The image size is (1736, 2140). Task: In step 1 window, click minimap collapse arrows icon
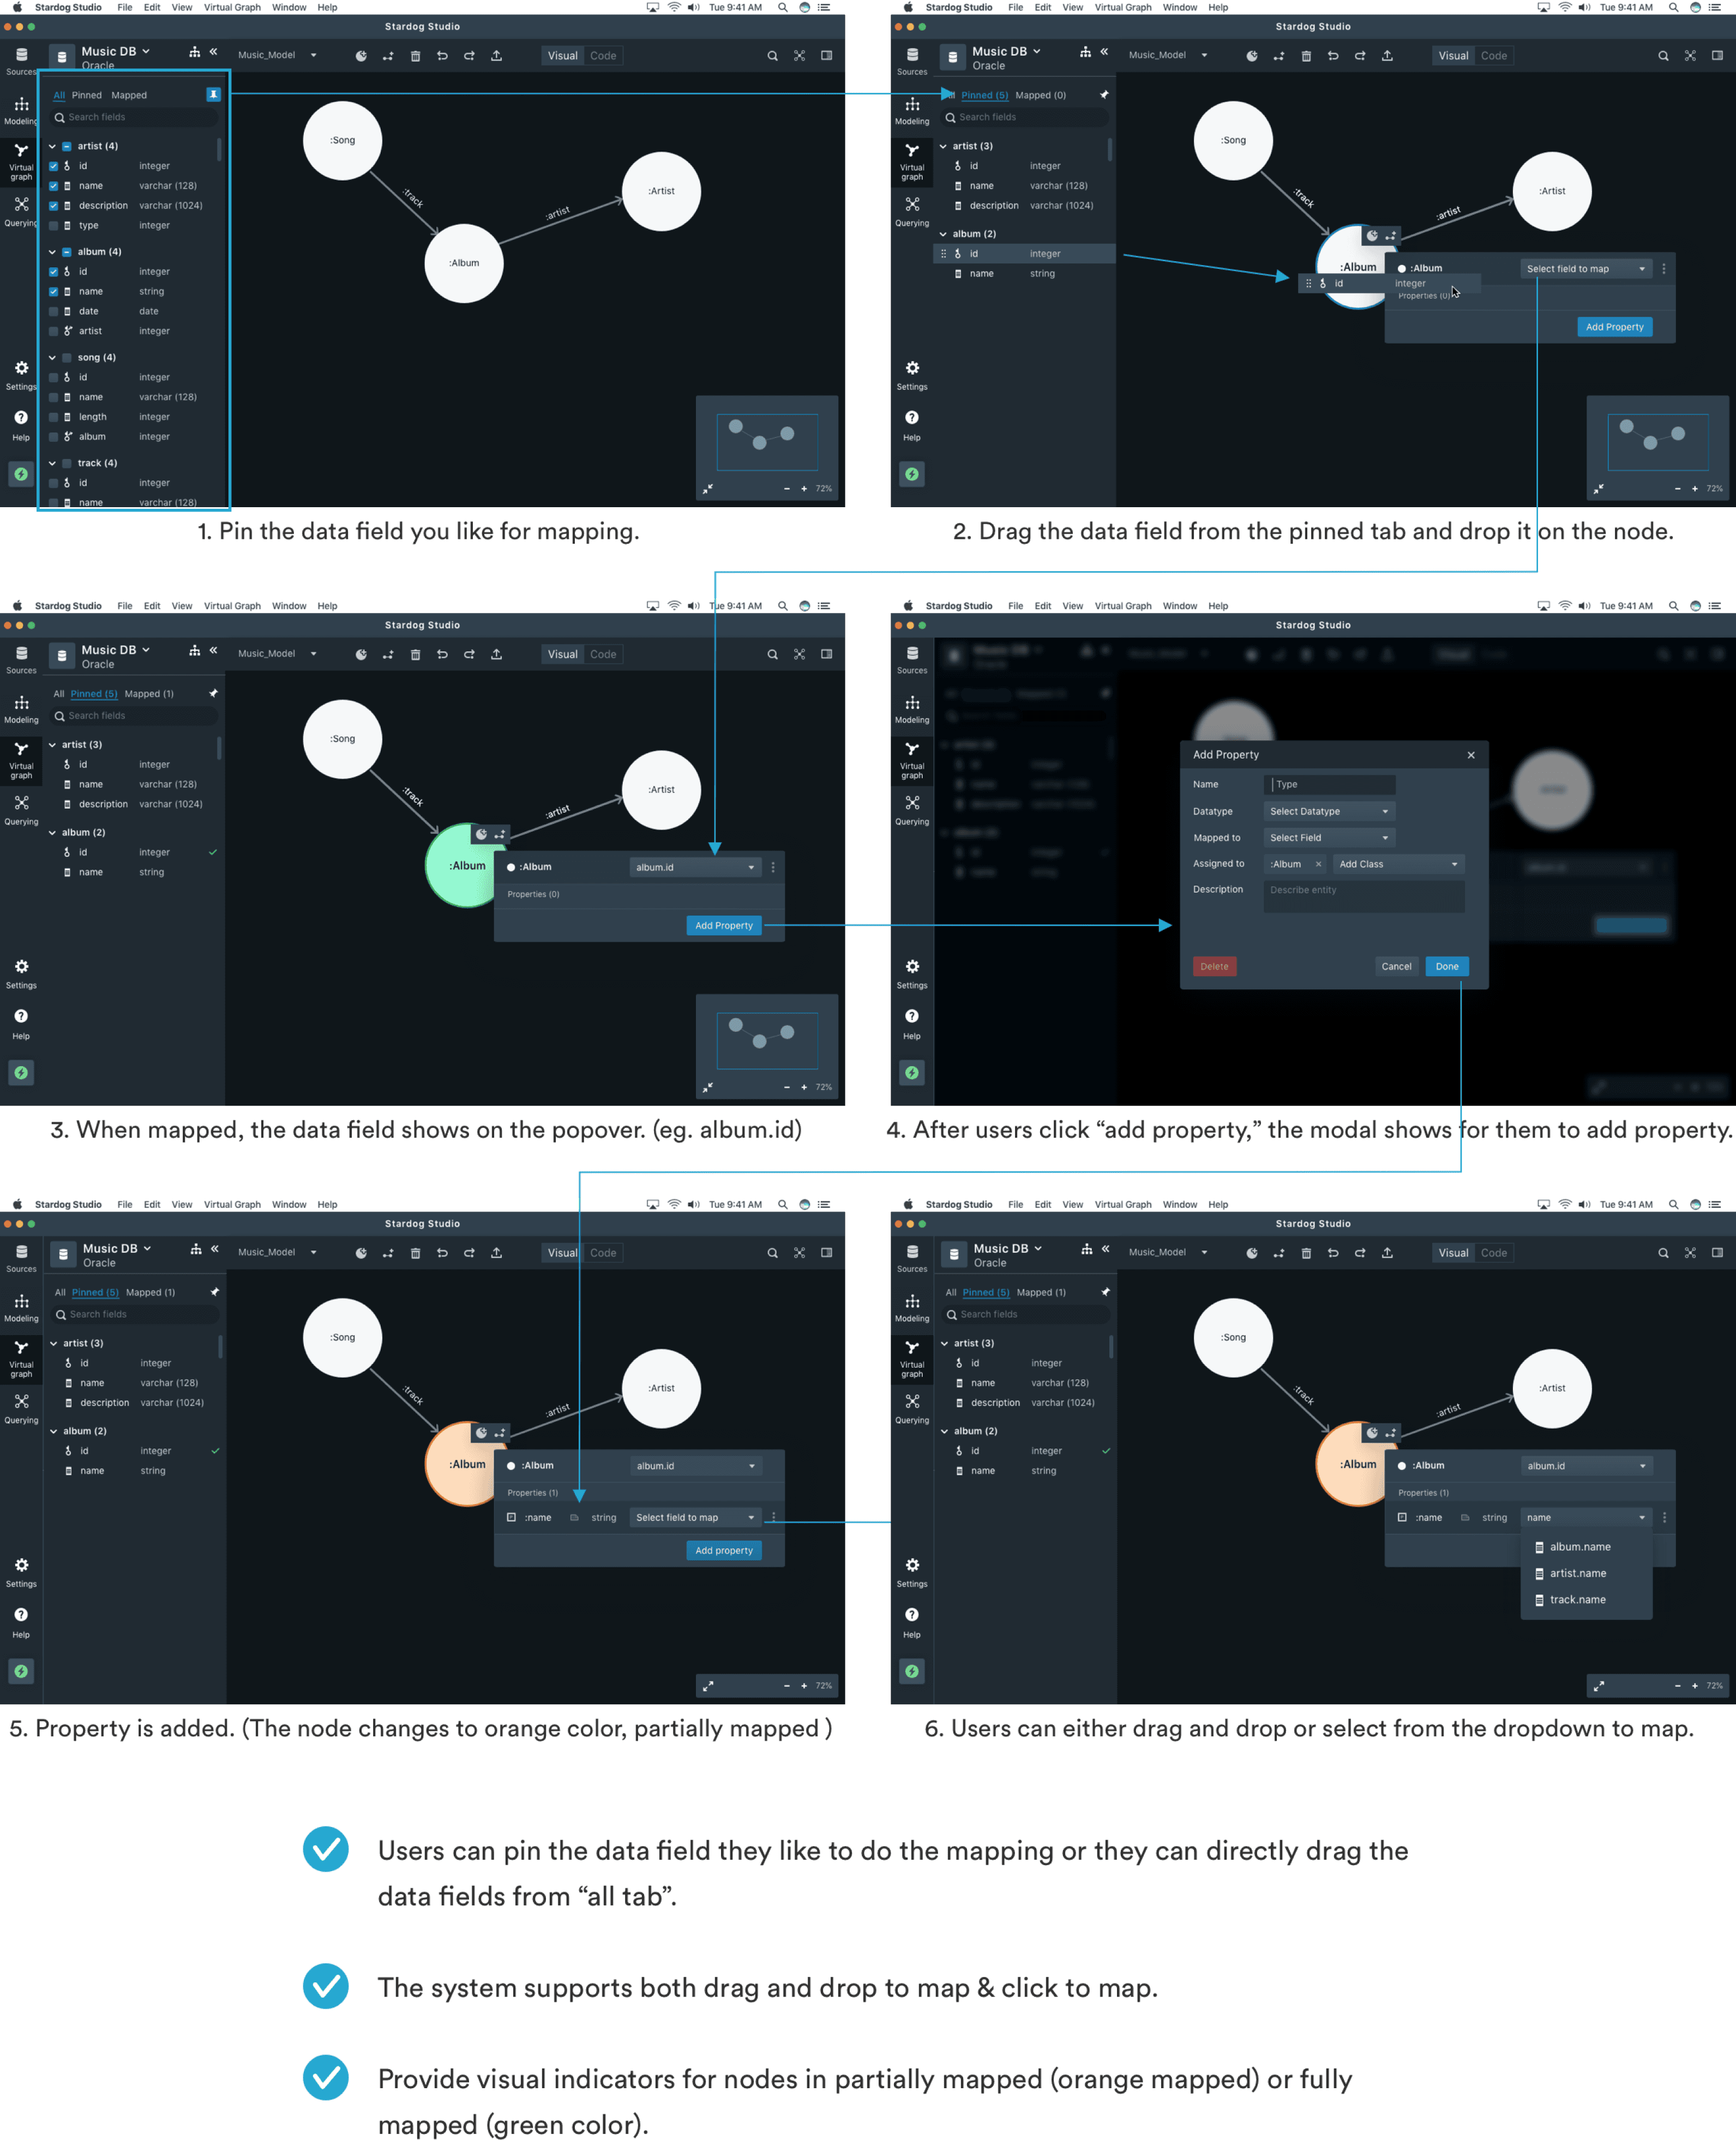tap(708, 489)
